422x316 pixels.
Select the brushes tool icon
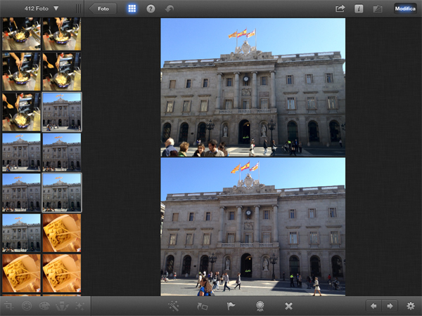(x=62, y=305)
